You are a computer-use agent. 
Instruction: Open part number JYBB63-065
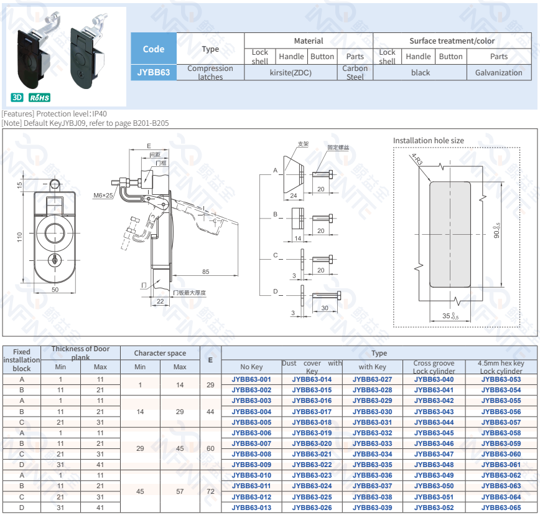click(x=501, y=508)
